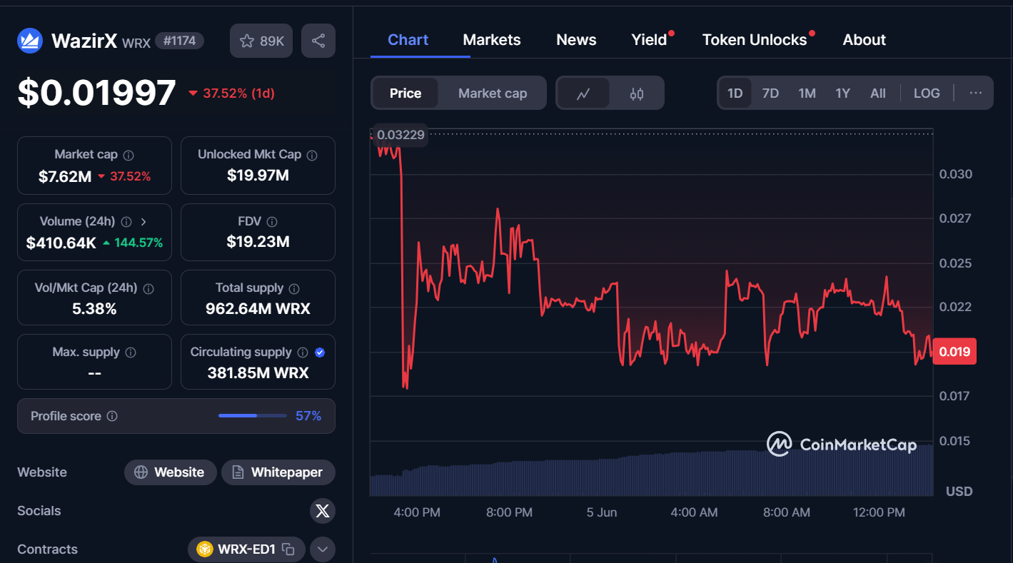
Task: Open the Markets tab
Action: coord(492,40)
